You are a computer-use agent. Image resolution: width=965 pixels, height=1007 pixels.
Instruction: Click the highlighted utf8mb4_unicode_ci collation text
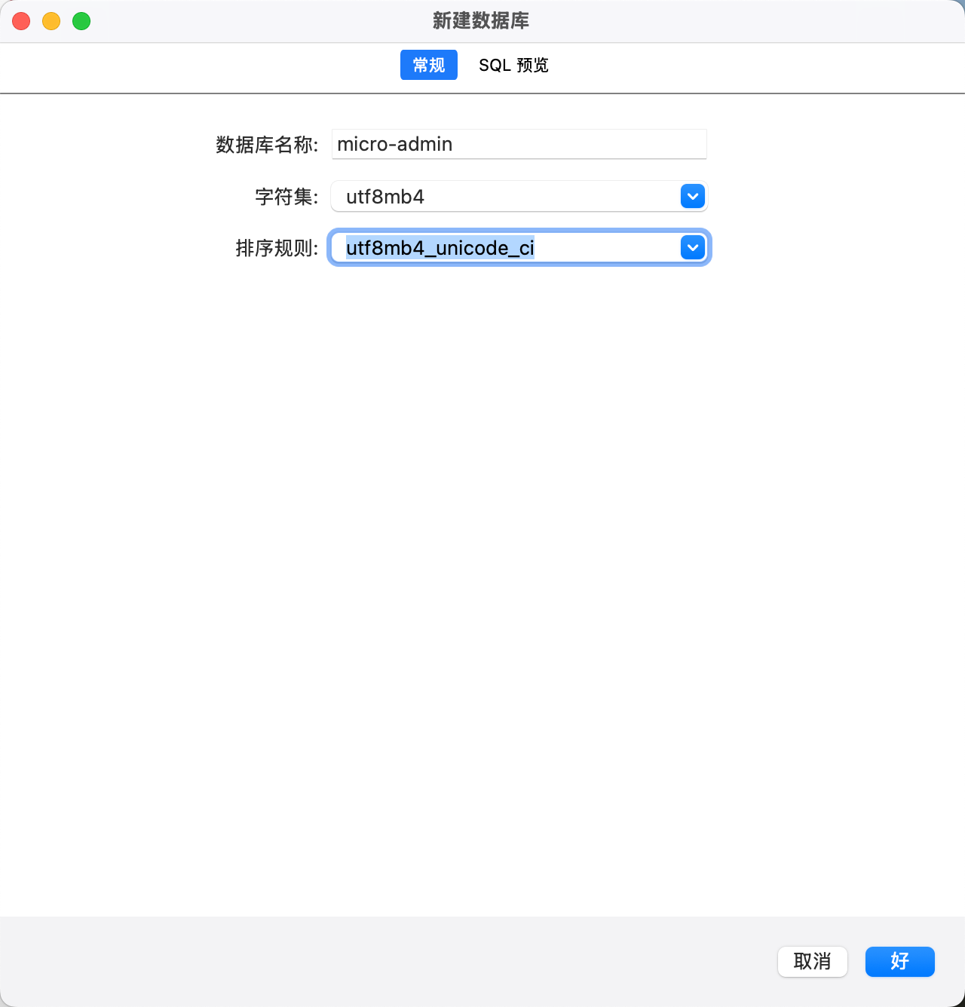click(x=440, y=248)
